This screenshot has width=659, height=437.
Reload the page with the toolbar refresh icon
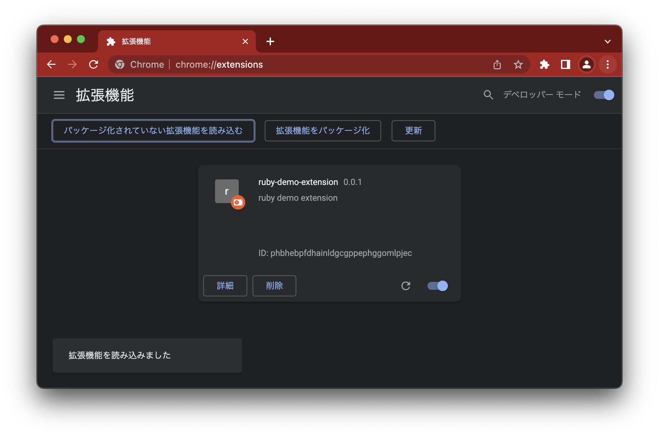pos(94,64)
